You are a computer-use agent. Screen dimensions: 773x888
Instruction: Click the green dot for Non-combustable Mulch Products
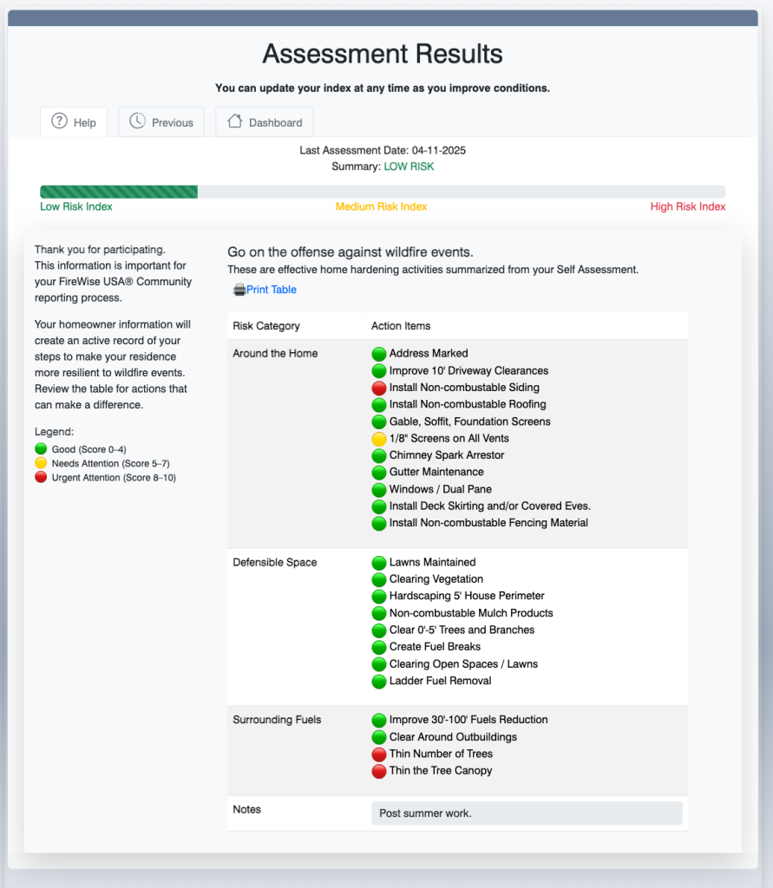[x=379, y=613]
